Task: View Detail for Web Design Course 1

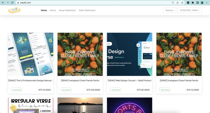Action: tap(115, 90)
